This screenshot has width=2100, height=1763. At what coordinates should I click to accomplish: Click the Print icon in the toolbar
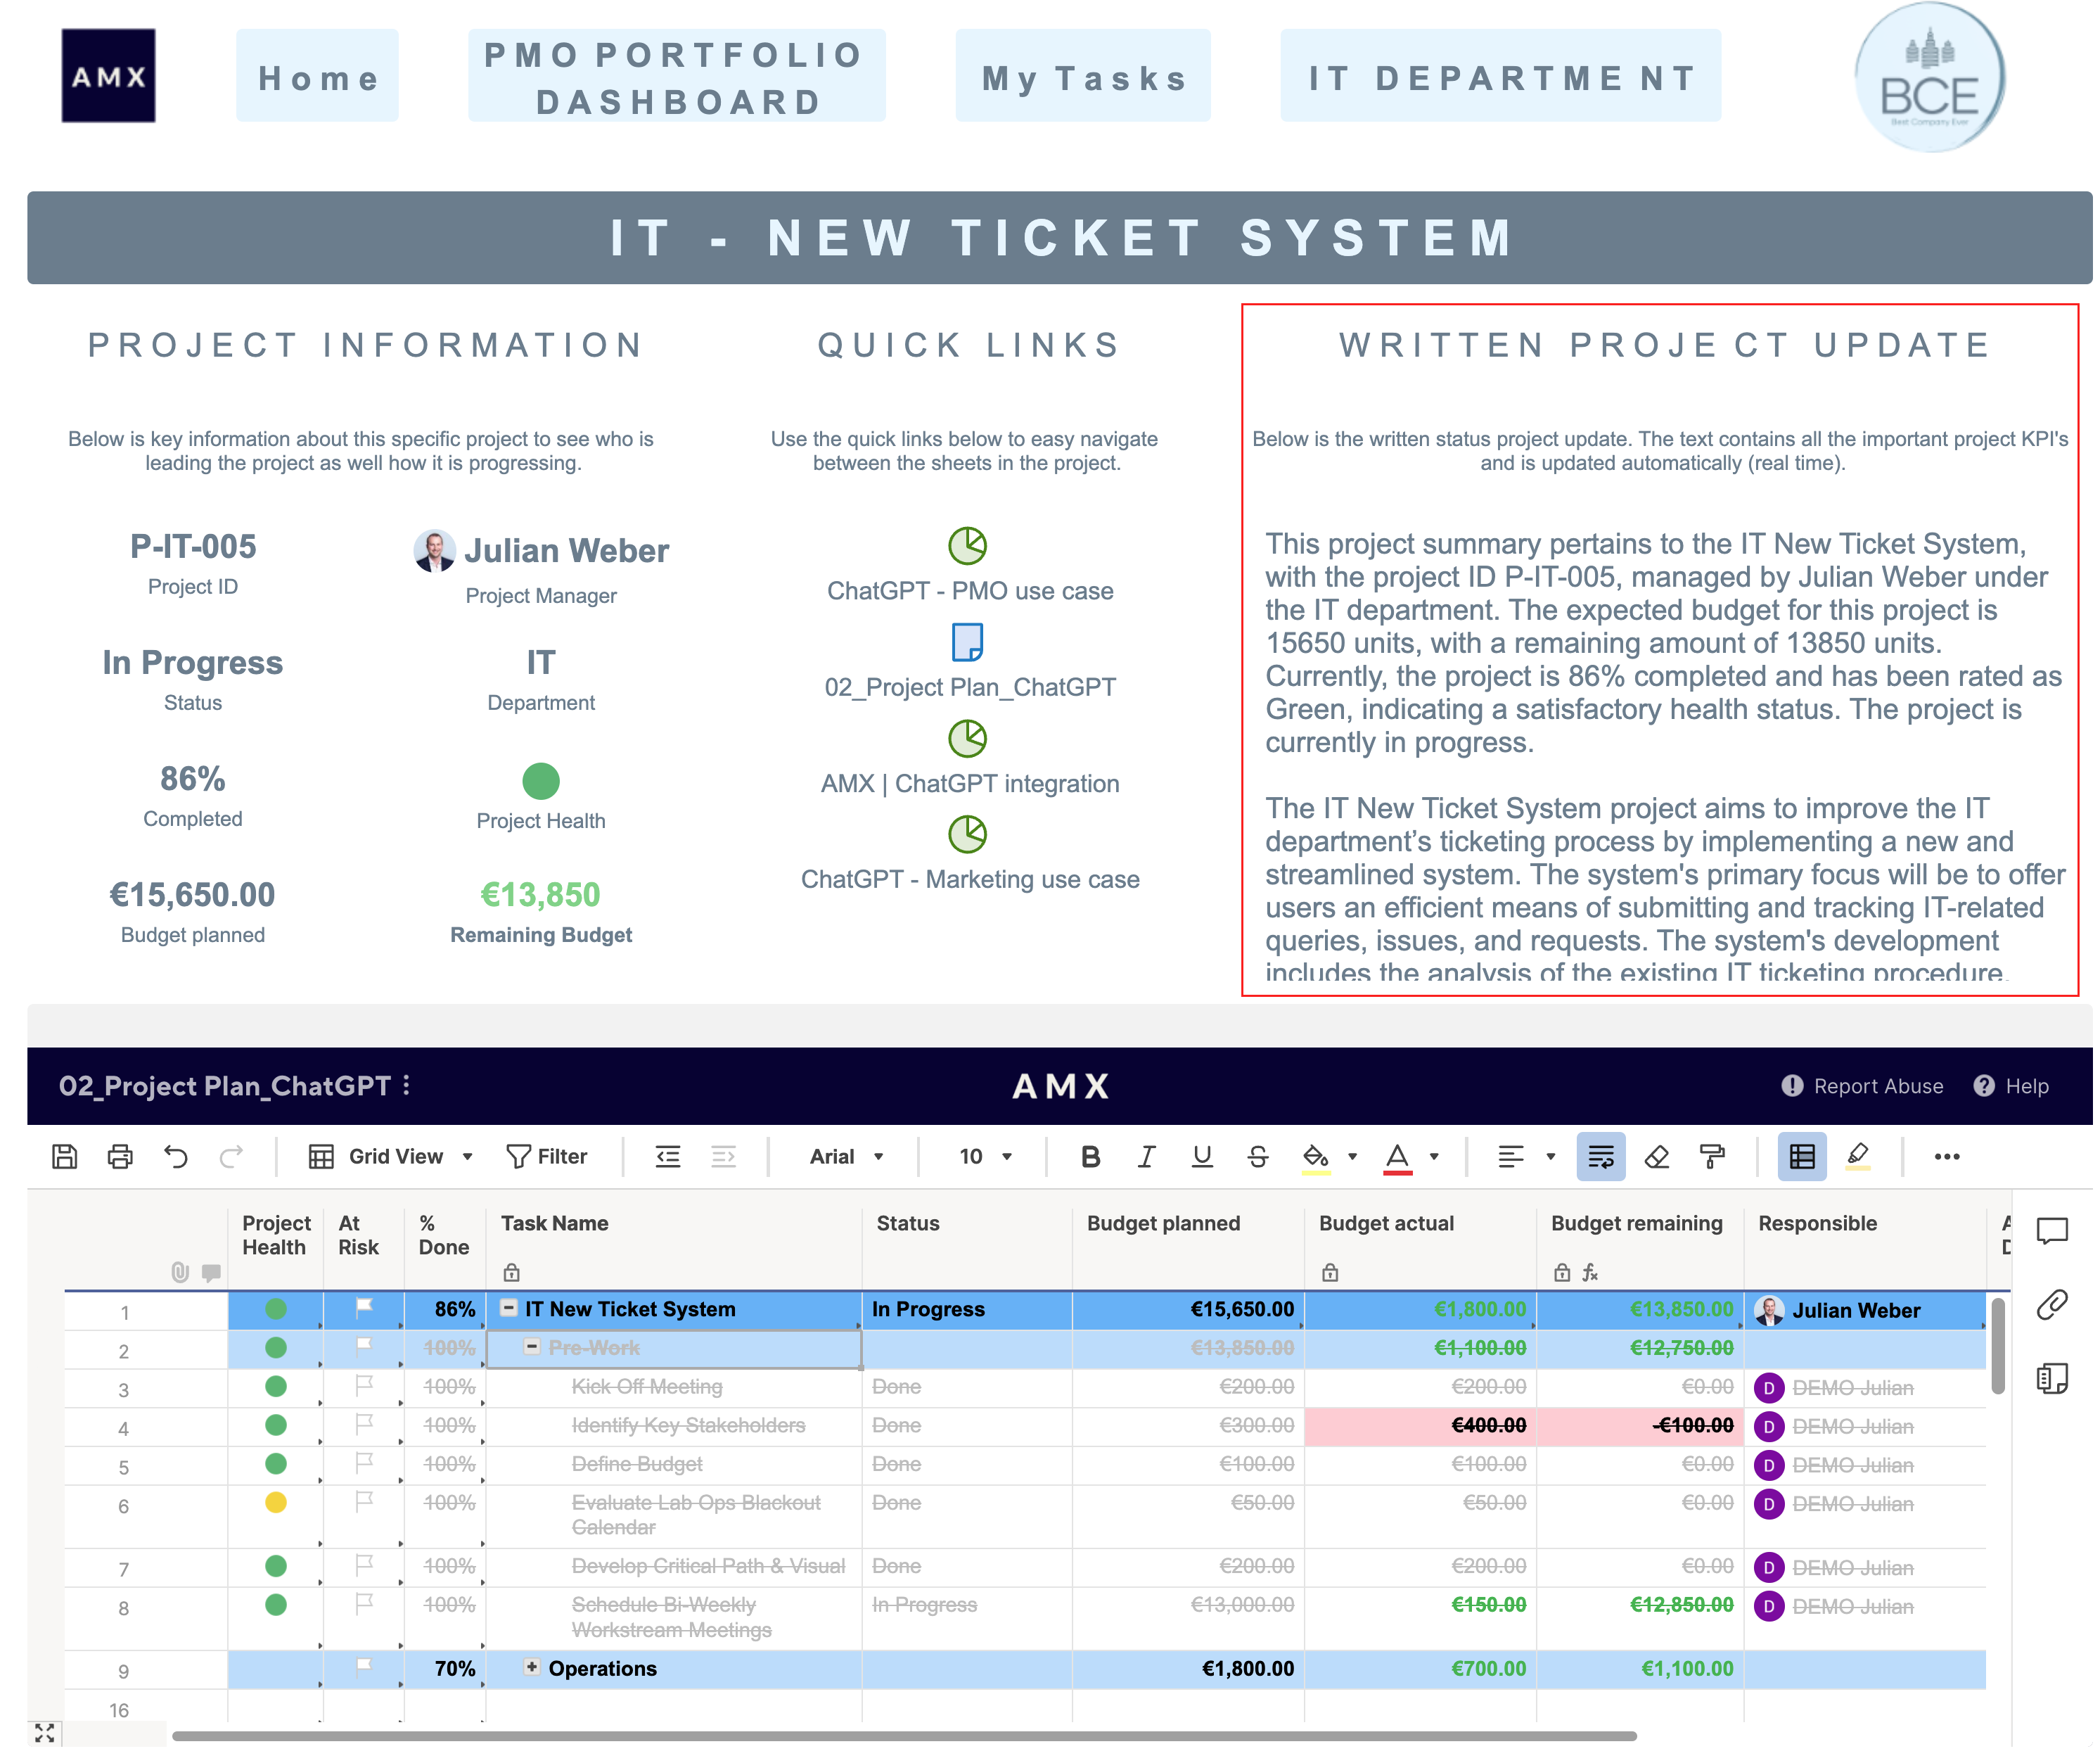120,1157
